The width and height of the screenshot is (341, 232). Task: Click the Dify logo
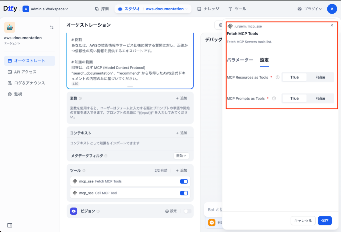coord(10,9)
